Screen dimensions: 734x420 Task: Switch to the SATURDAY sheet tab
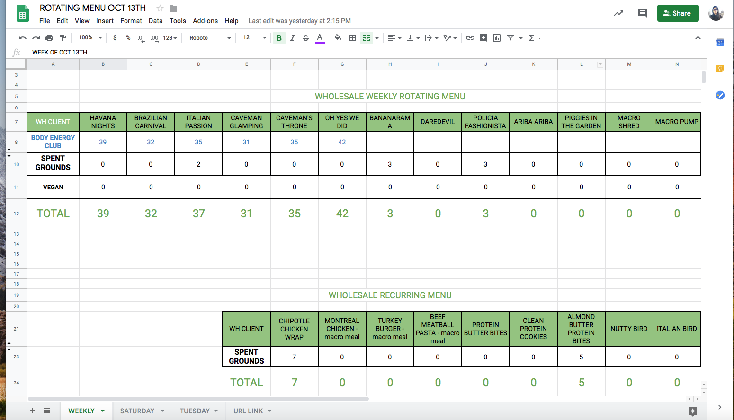click(137, 411)
